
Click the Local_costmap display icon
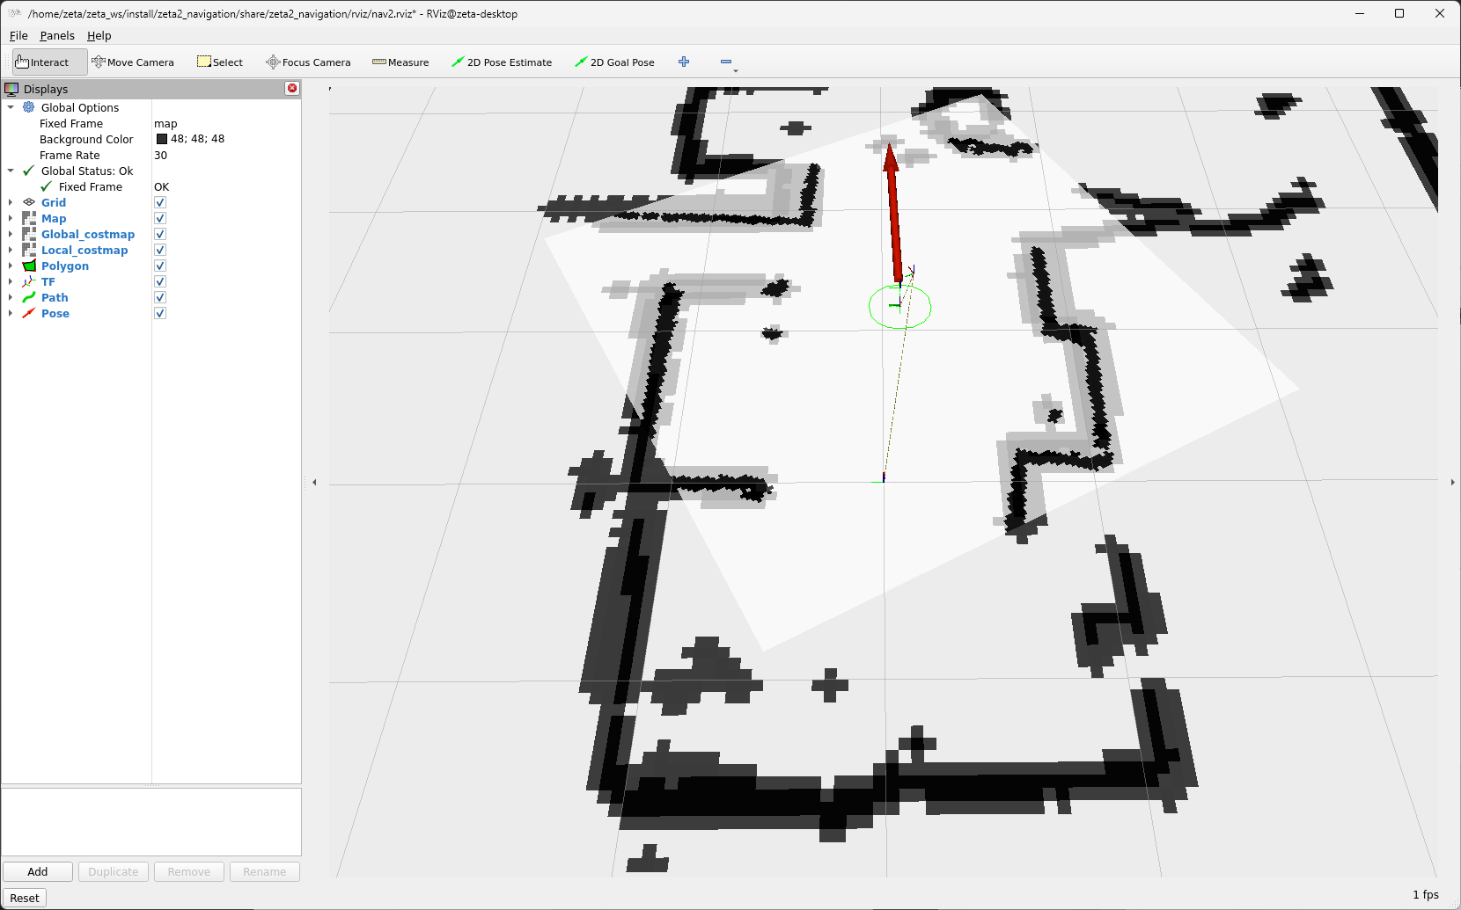29,250
